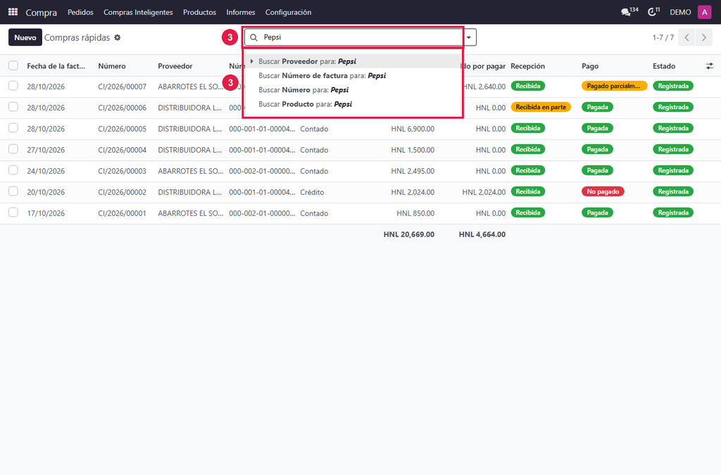The image size is (721, 475).
Task: Select row CI/2026/00003 checkbox
Action: click(x=13, y=170)
